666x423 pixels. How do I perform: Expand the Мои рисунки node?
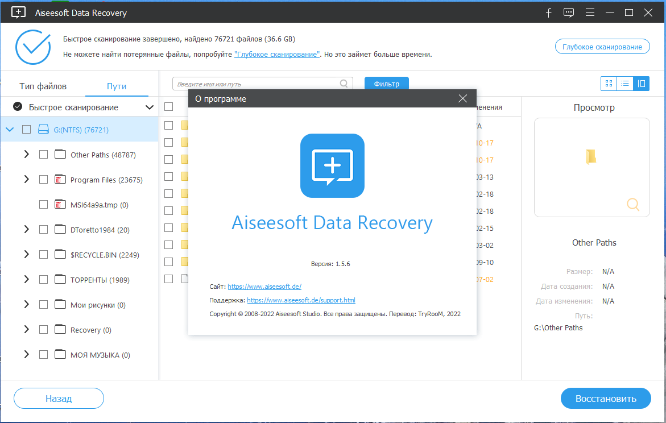pyautogui.click(x=26, y=305)
